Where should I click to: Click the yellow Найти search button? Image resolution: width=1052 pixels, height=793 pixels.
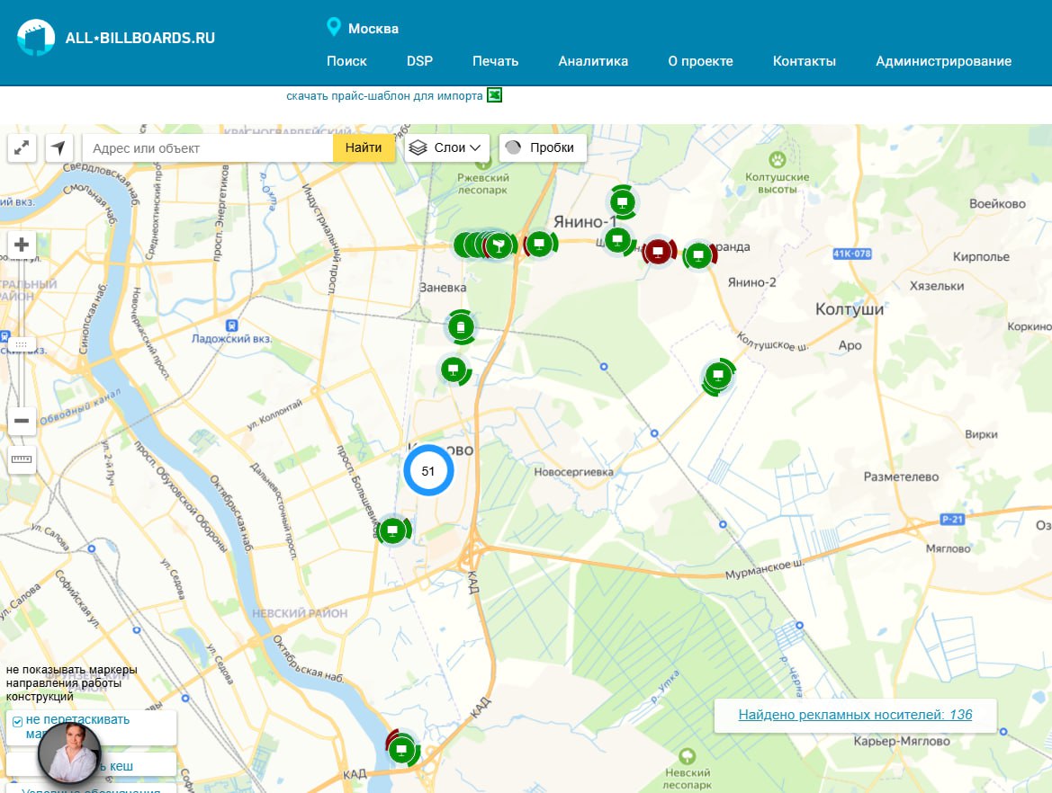[364, 147]
